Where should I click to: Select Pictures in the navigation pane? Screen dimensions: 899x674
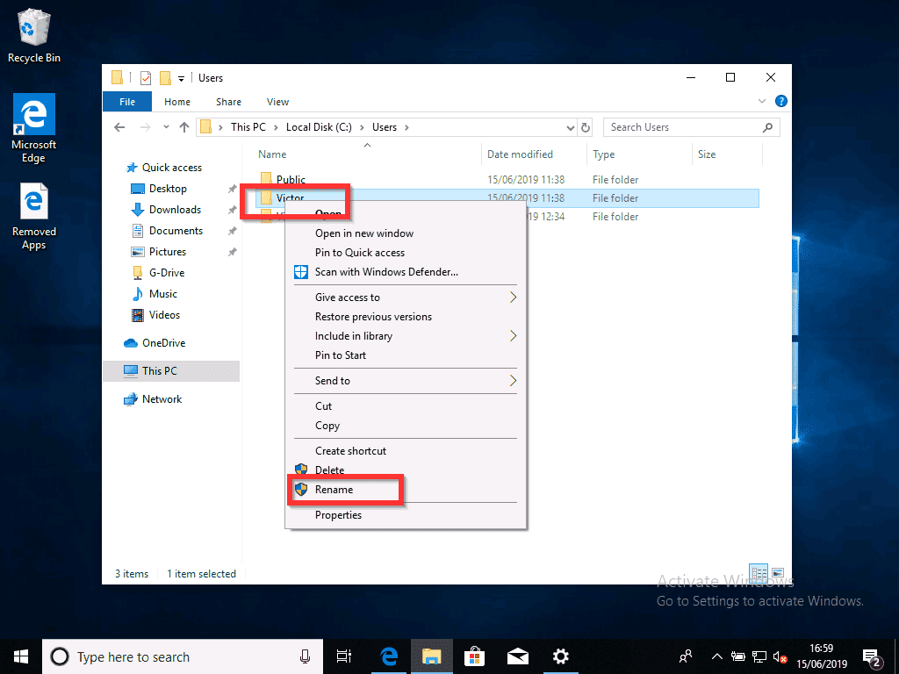[x=168, y=252]
